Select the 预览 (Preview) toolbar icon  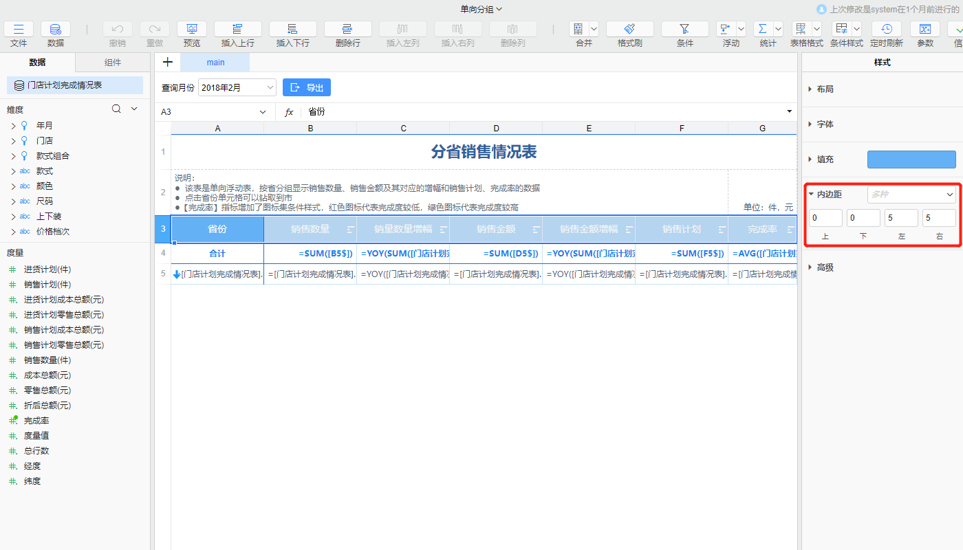click(191, 31)
